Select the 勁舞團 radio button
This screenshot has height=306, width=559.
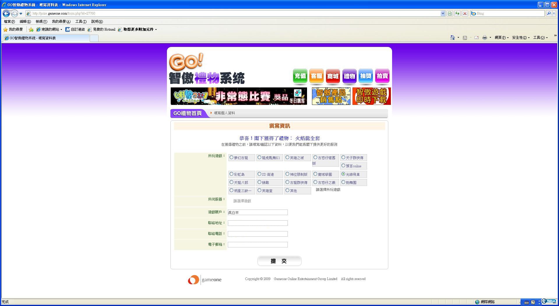pos(343,182)
